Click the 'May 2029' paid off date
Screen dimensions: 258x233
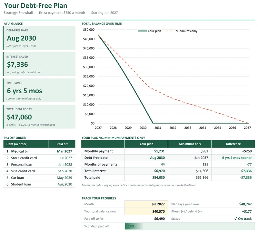(64, 178)
